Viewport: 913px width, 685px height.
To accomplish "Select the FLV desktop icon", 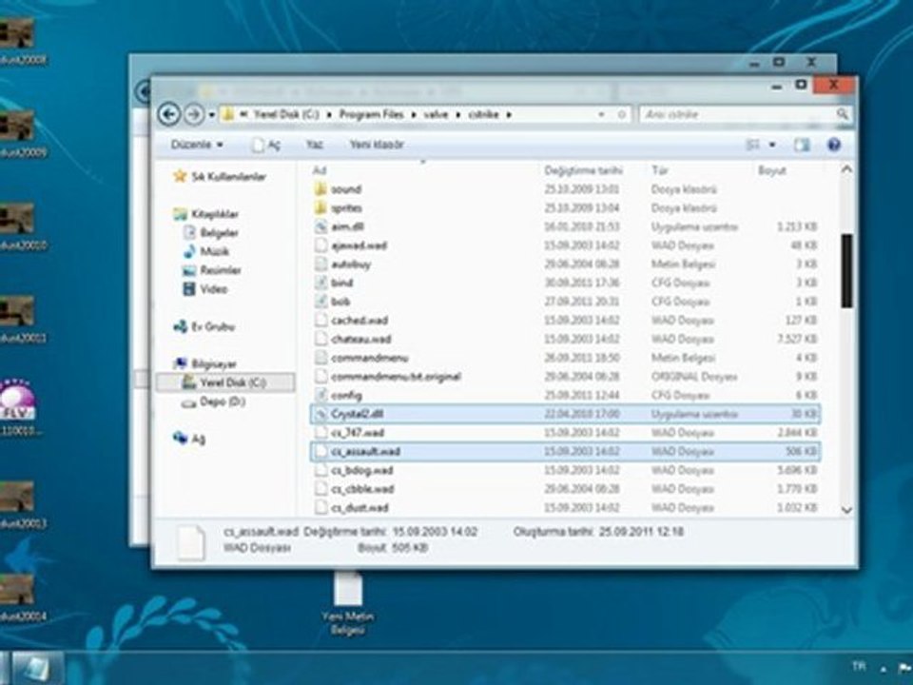I will click(x=17, y=406).
